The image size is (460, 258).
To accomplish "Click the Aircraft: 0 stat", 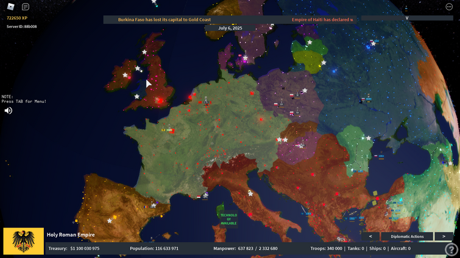I will 400,248.
